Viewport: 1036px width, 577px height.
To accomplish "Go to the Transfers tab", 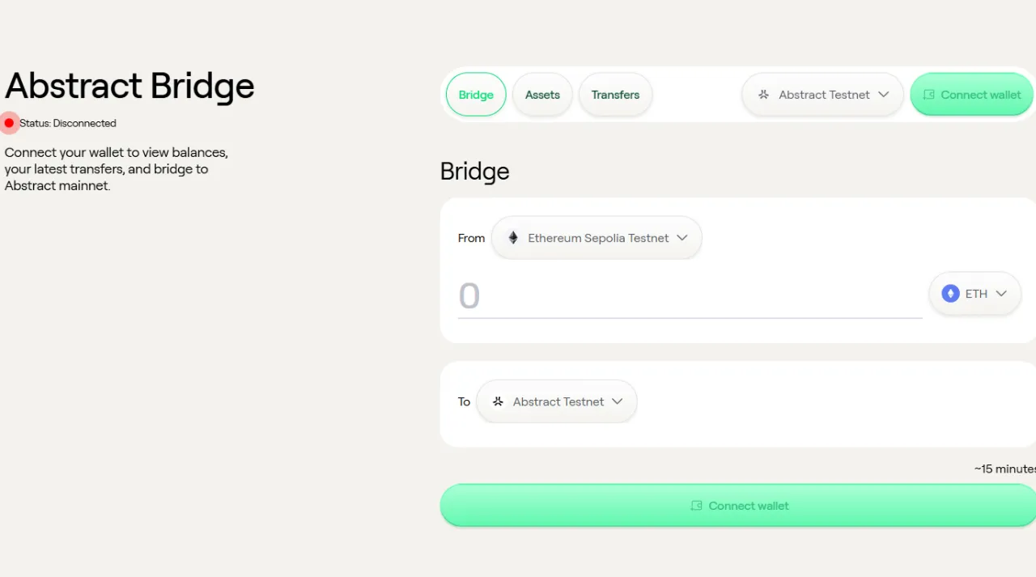I will 615,95.
